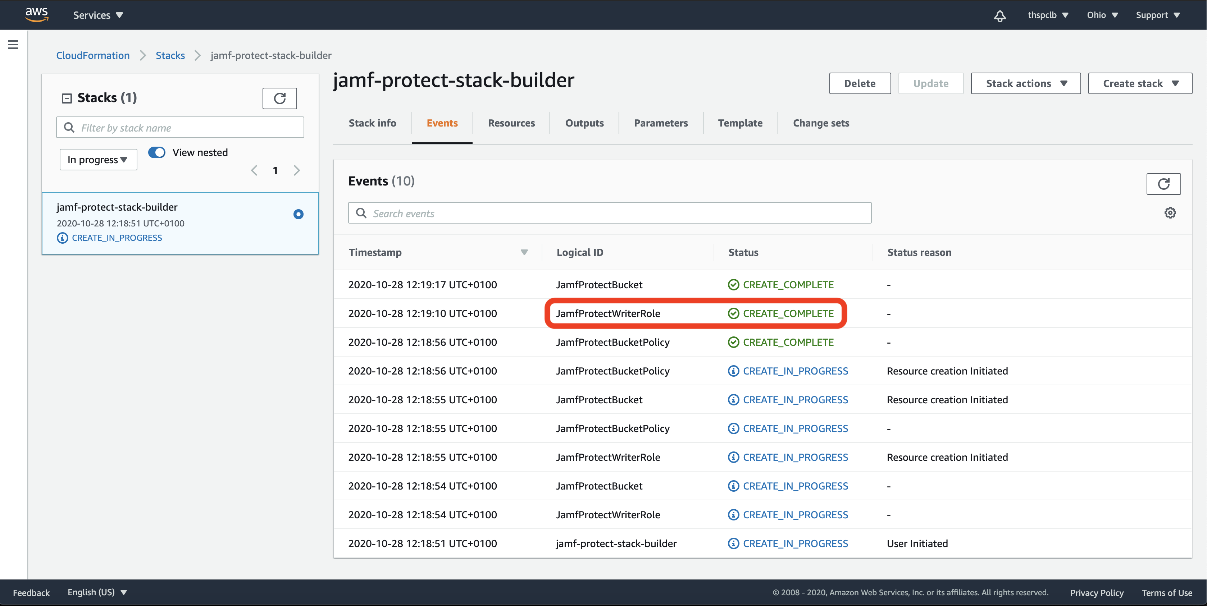Click CREATE_COMPLETE status for JamfProtectWriterRole
This screenshot has height=606, width=1207.
(x=788, y=314)
